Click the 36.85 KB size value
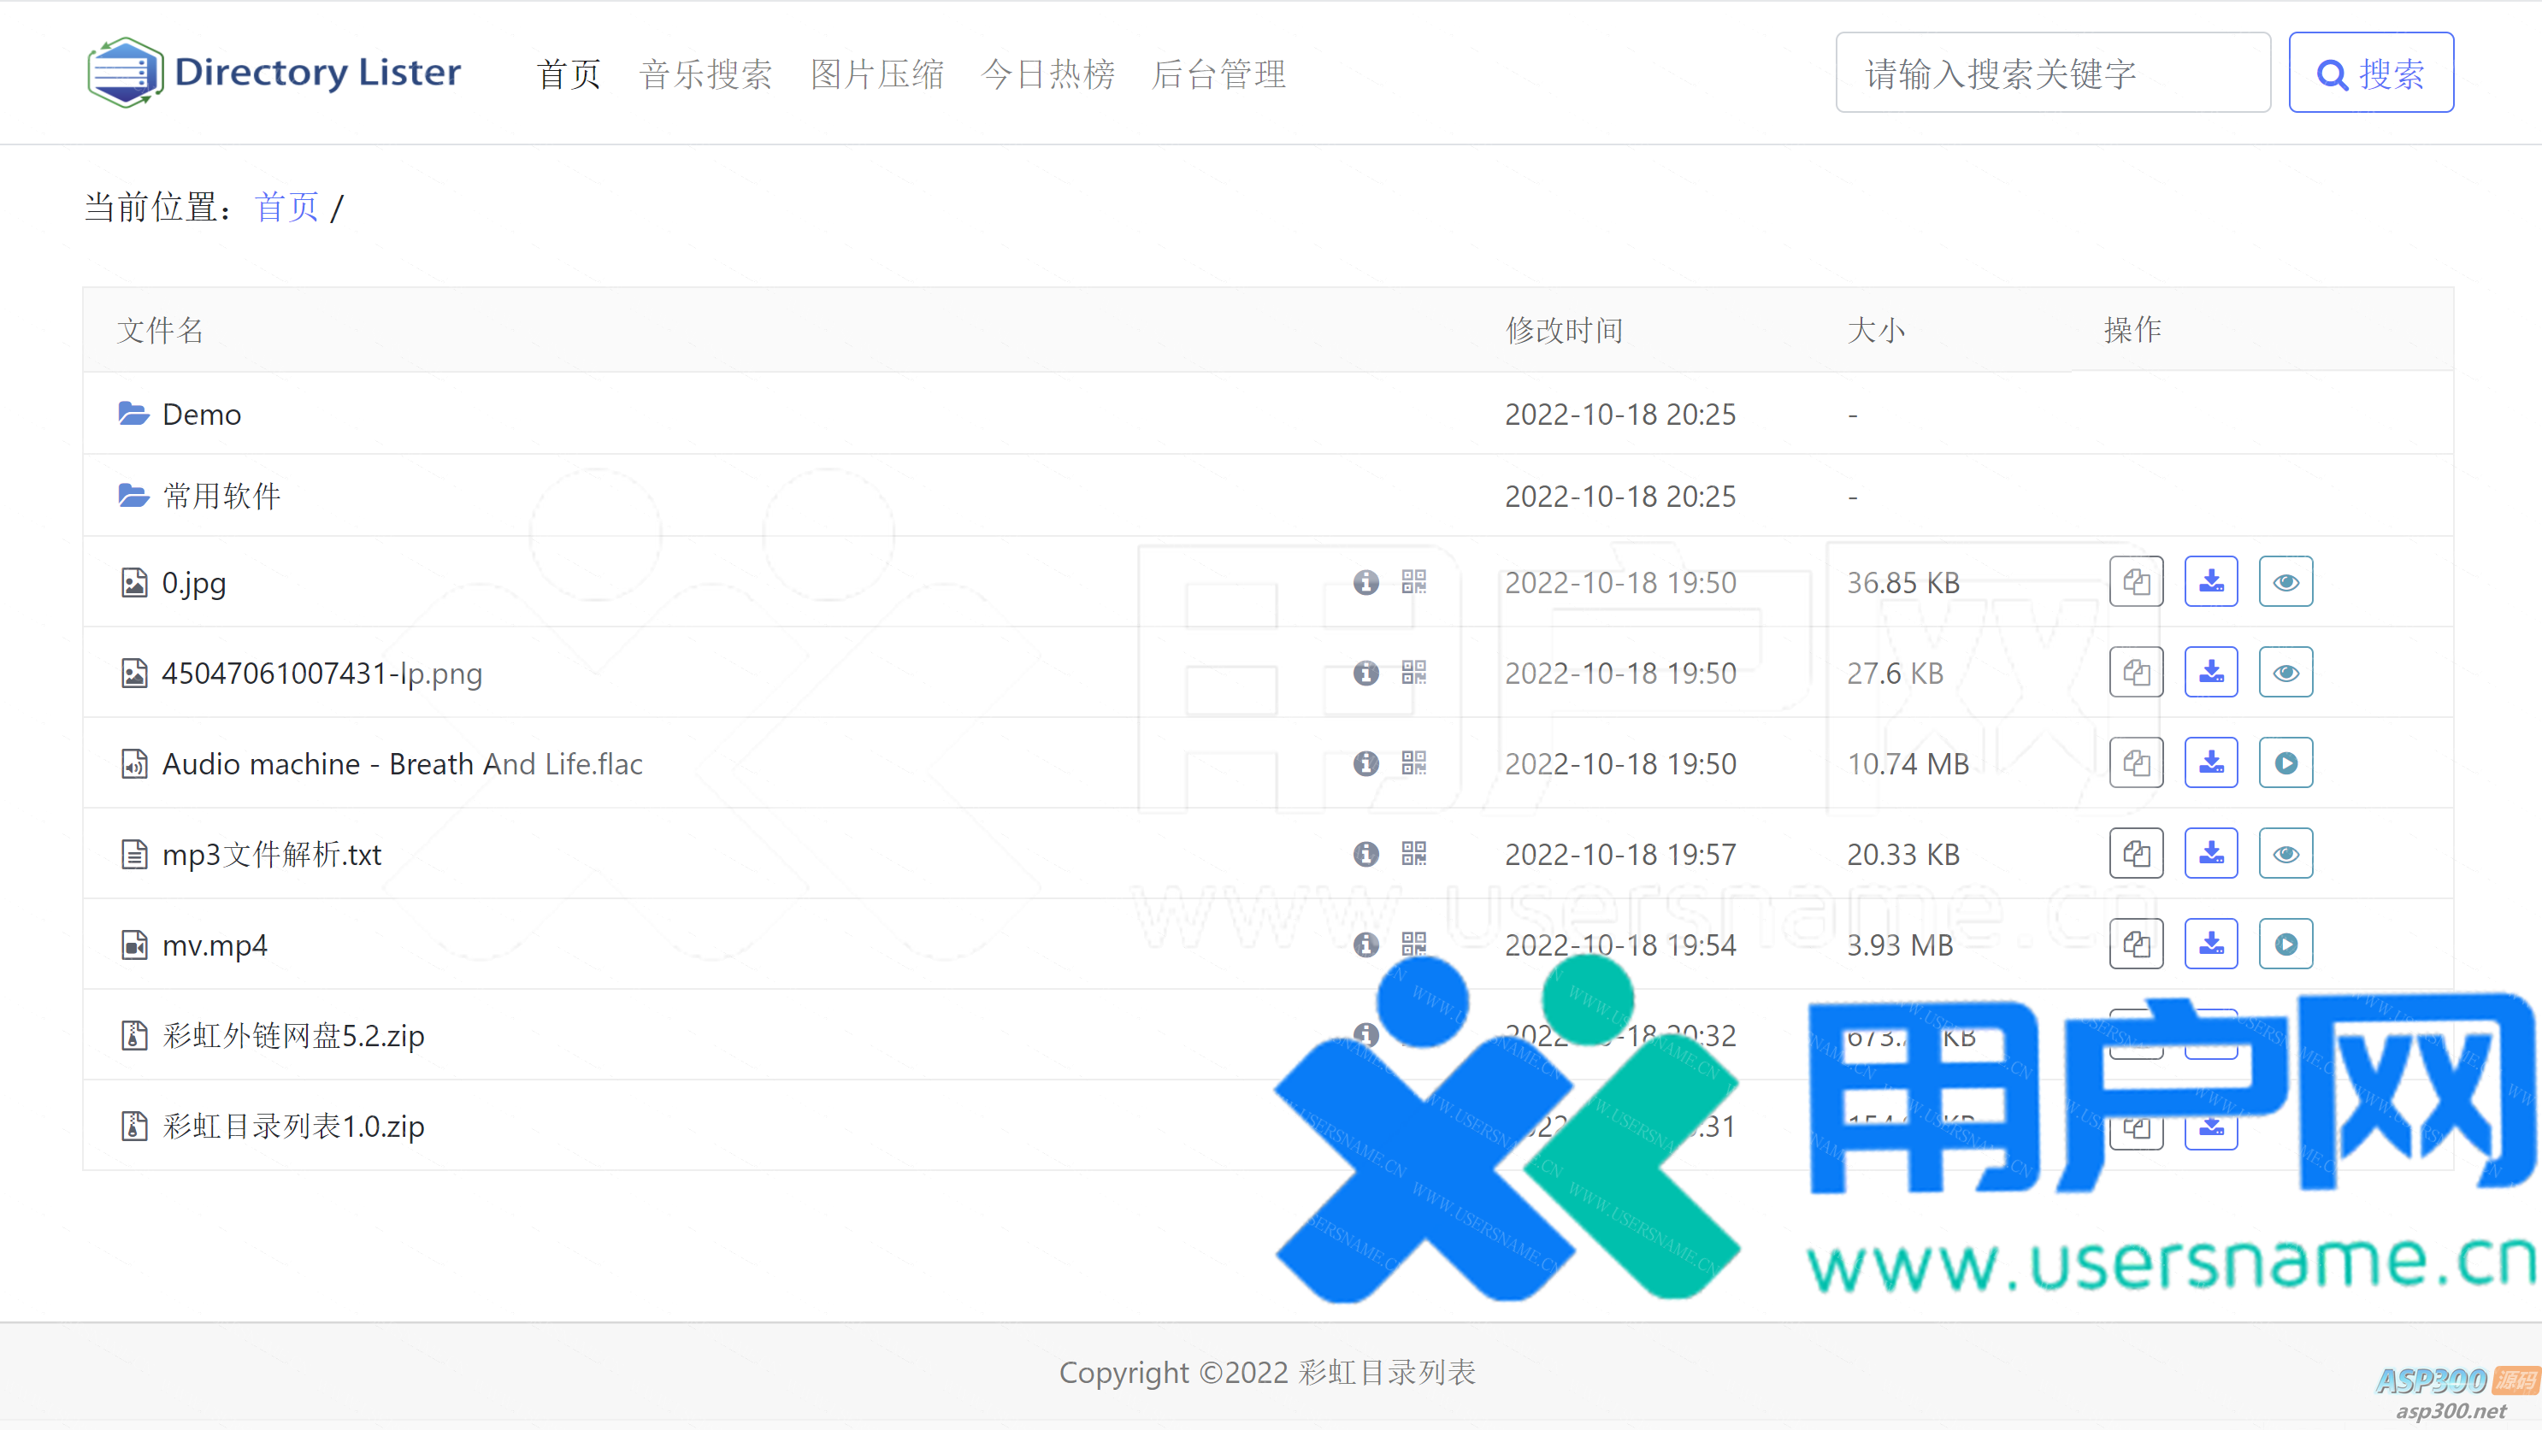The width and height of the screenshot is (2542, 1430). (1903, 583)
